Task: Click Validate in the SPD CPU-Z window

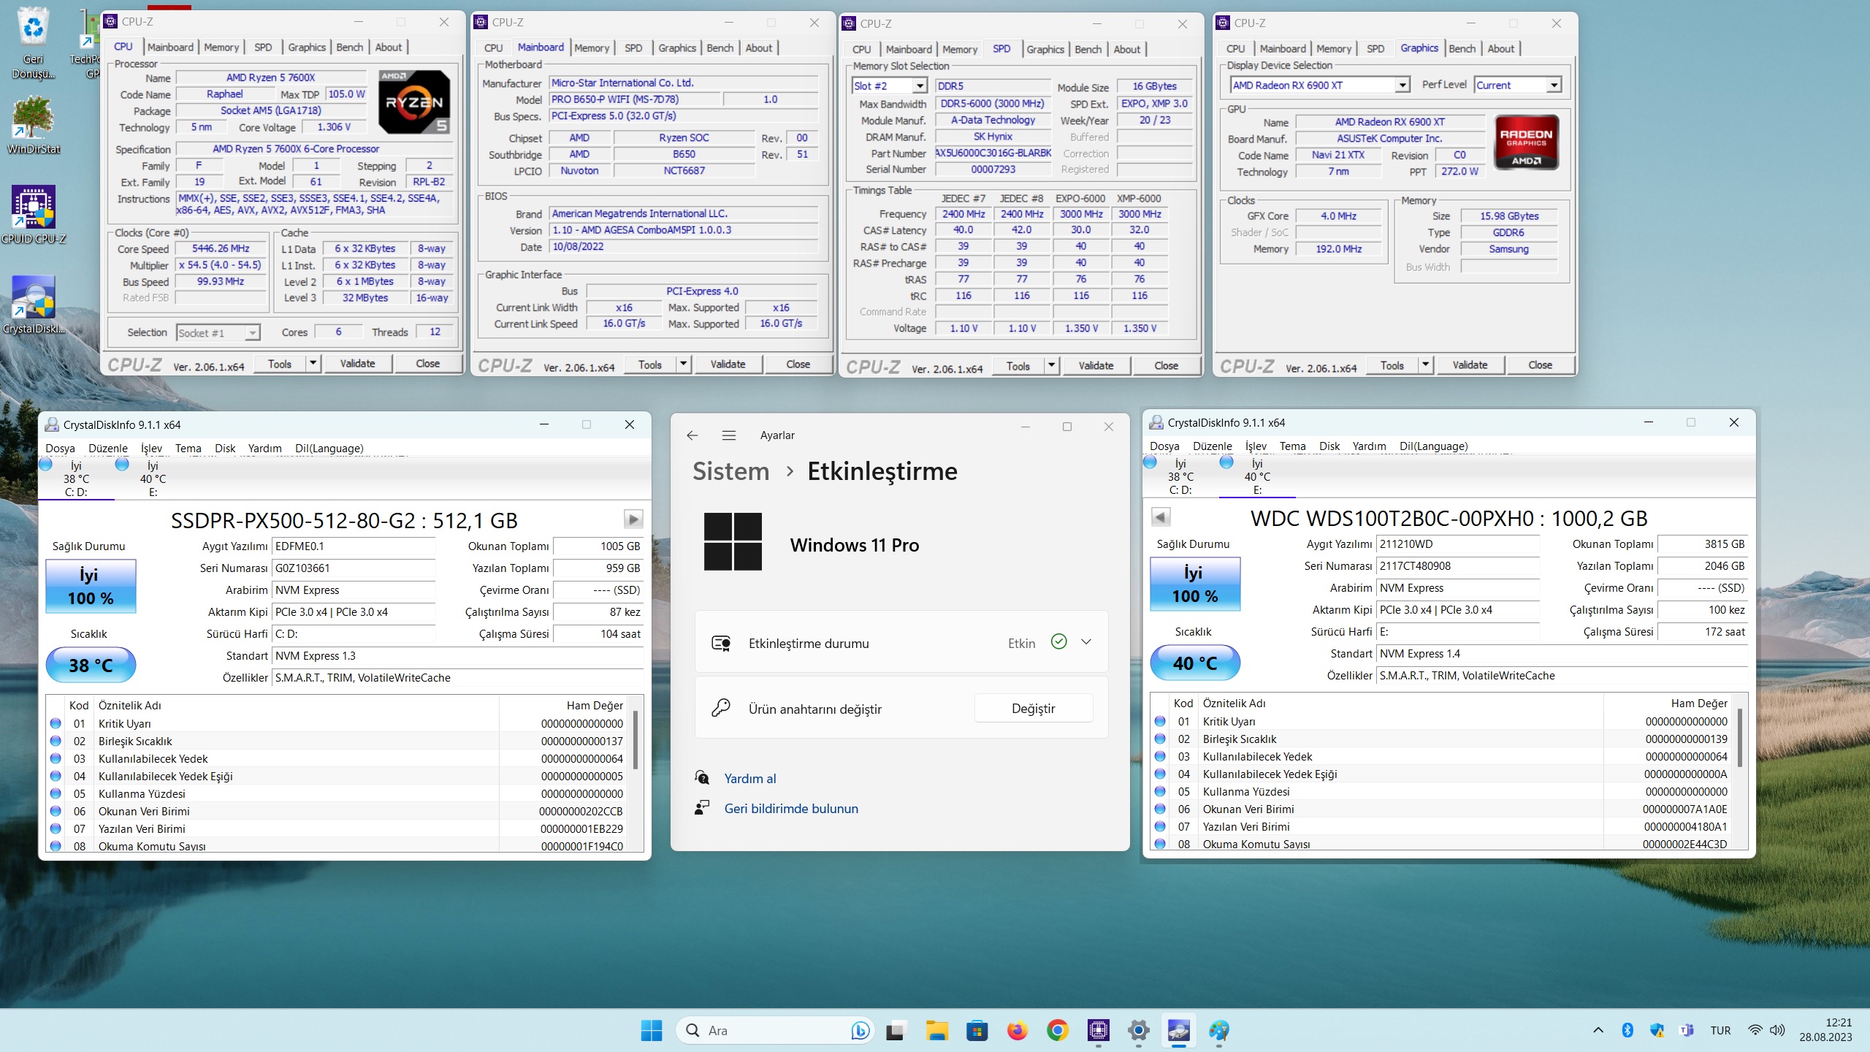Action: pos(1096,365)
